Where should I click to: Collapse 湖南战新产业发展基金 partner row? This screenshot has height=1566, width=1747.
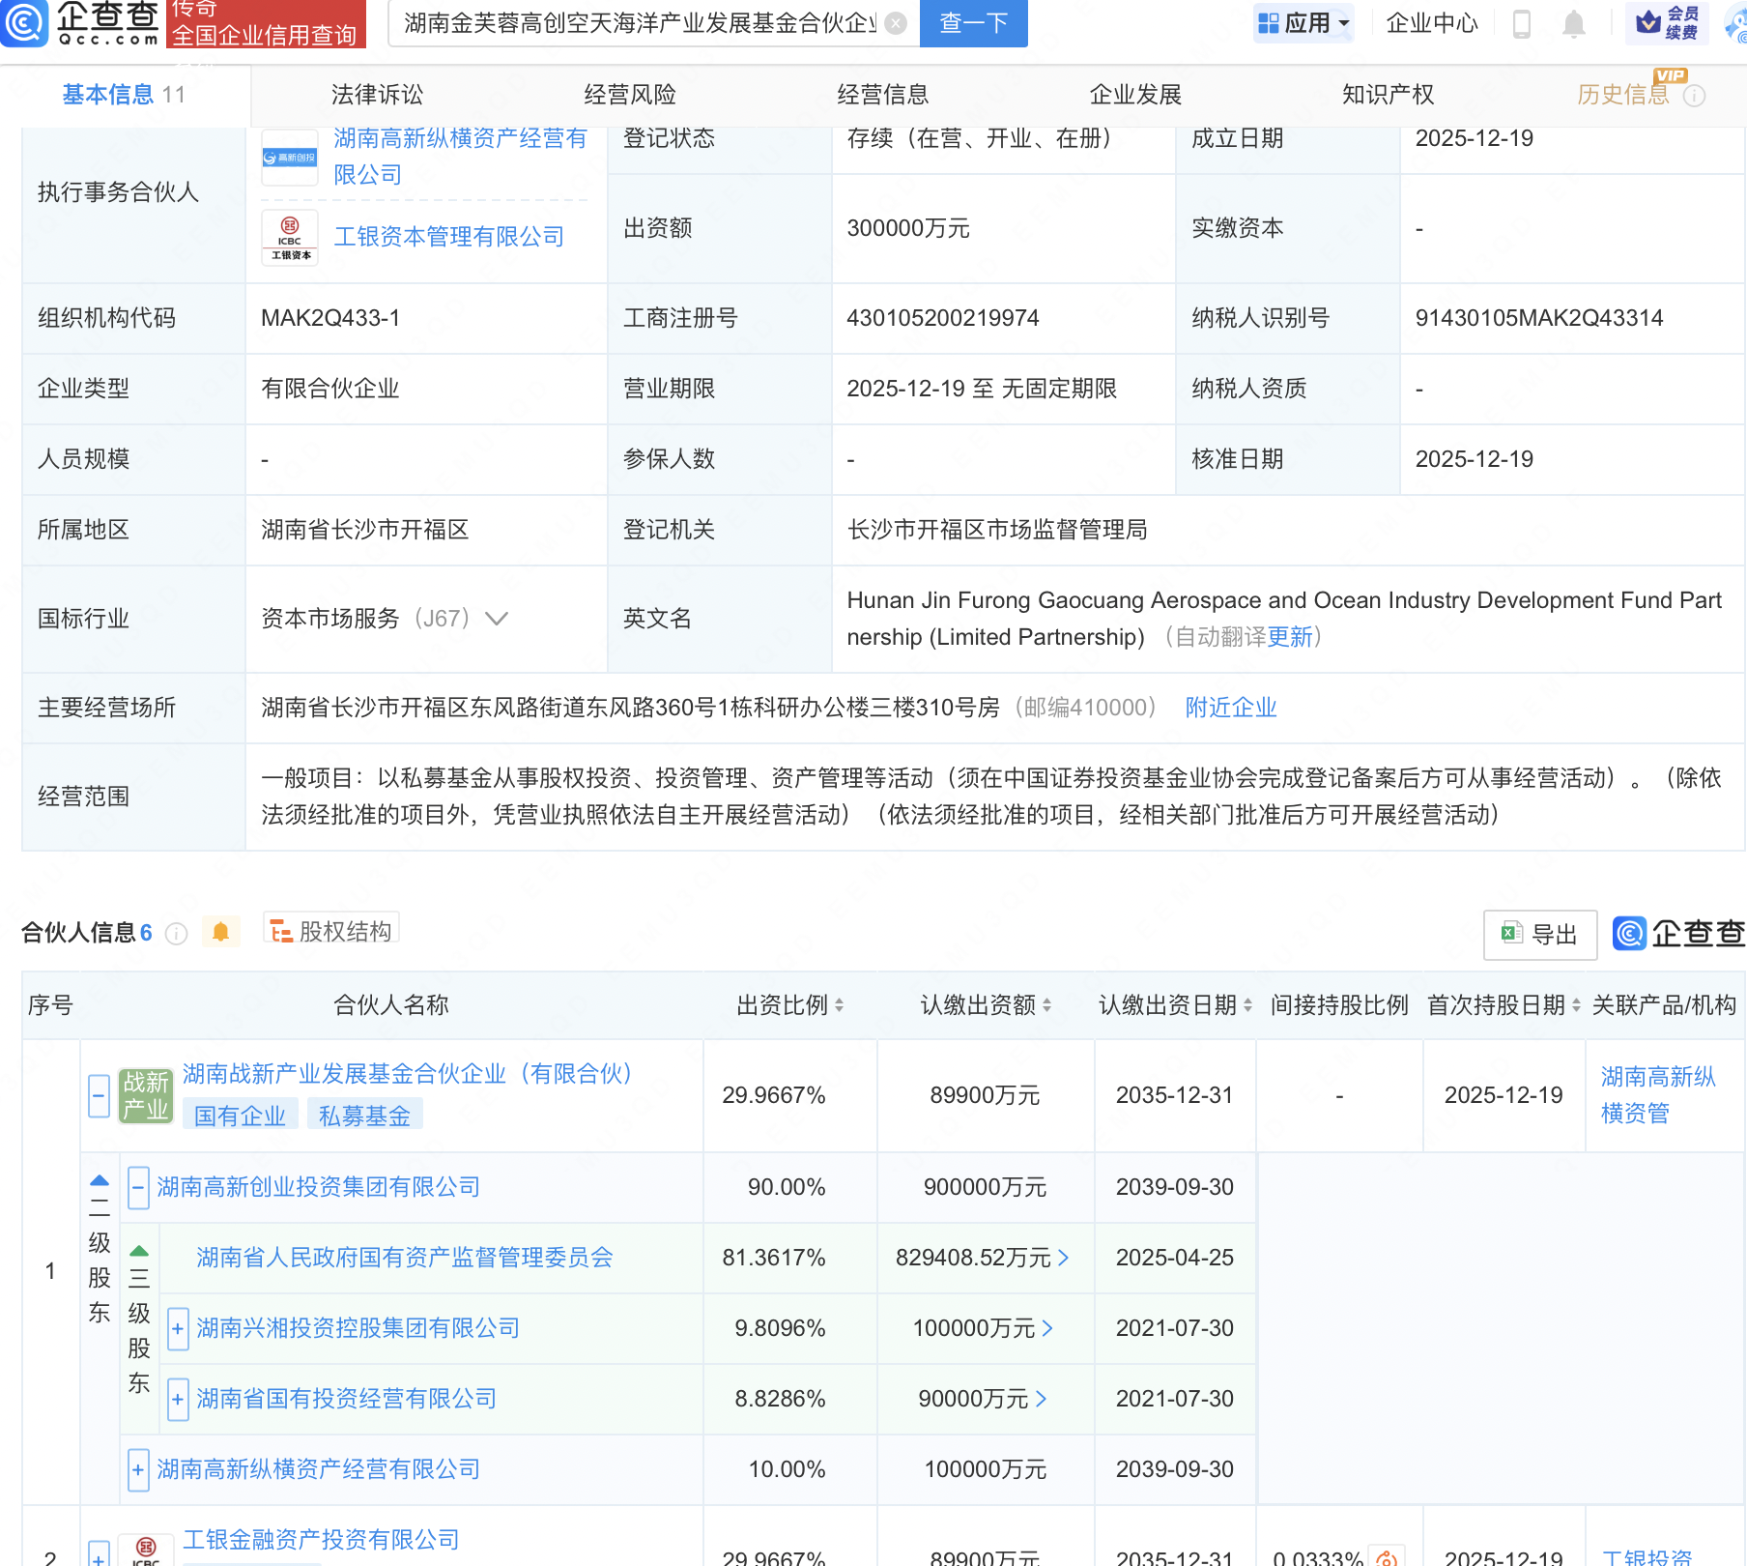pos(99,1096)
